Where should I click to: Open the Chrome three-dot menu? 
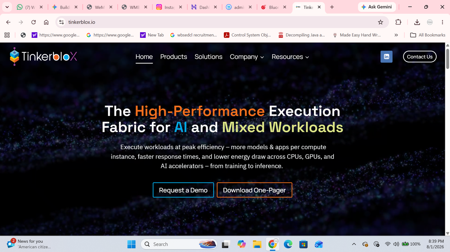(442, 22)
